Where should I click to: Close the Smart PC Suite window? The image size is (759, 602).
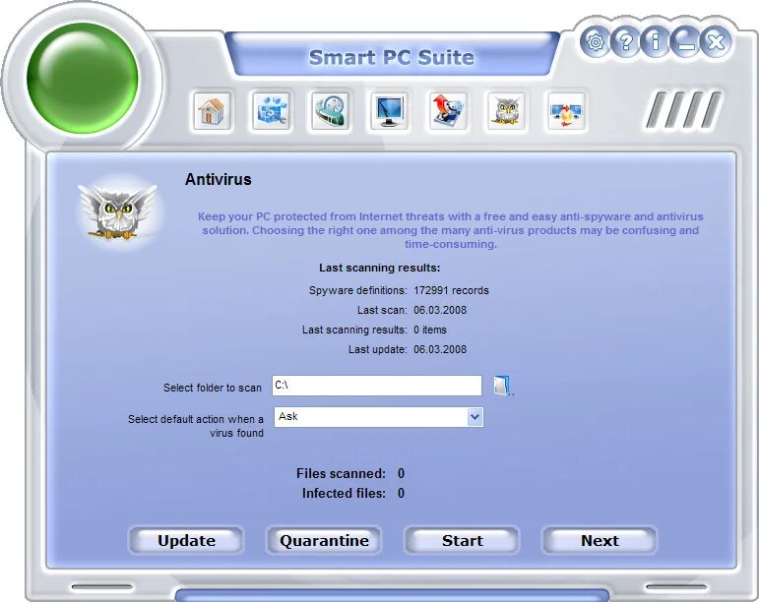716,42
